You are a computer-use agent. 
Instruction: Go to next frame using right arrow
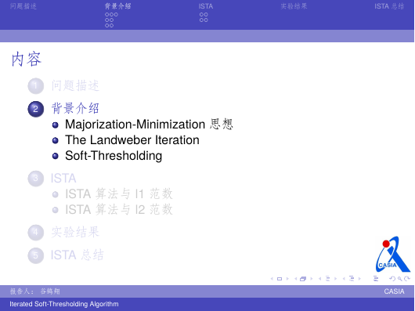312,279
